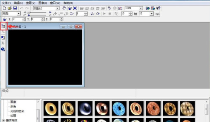Click the rotate icon beside X field

pyautogui.click(x=5, y=19)
